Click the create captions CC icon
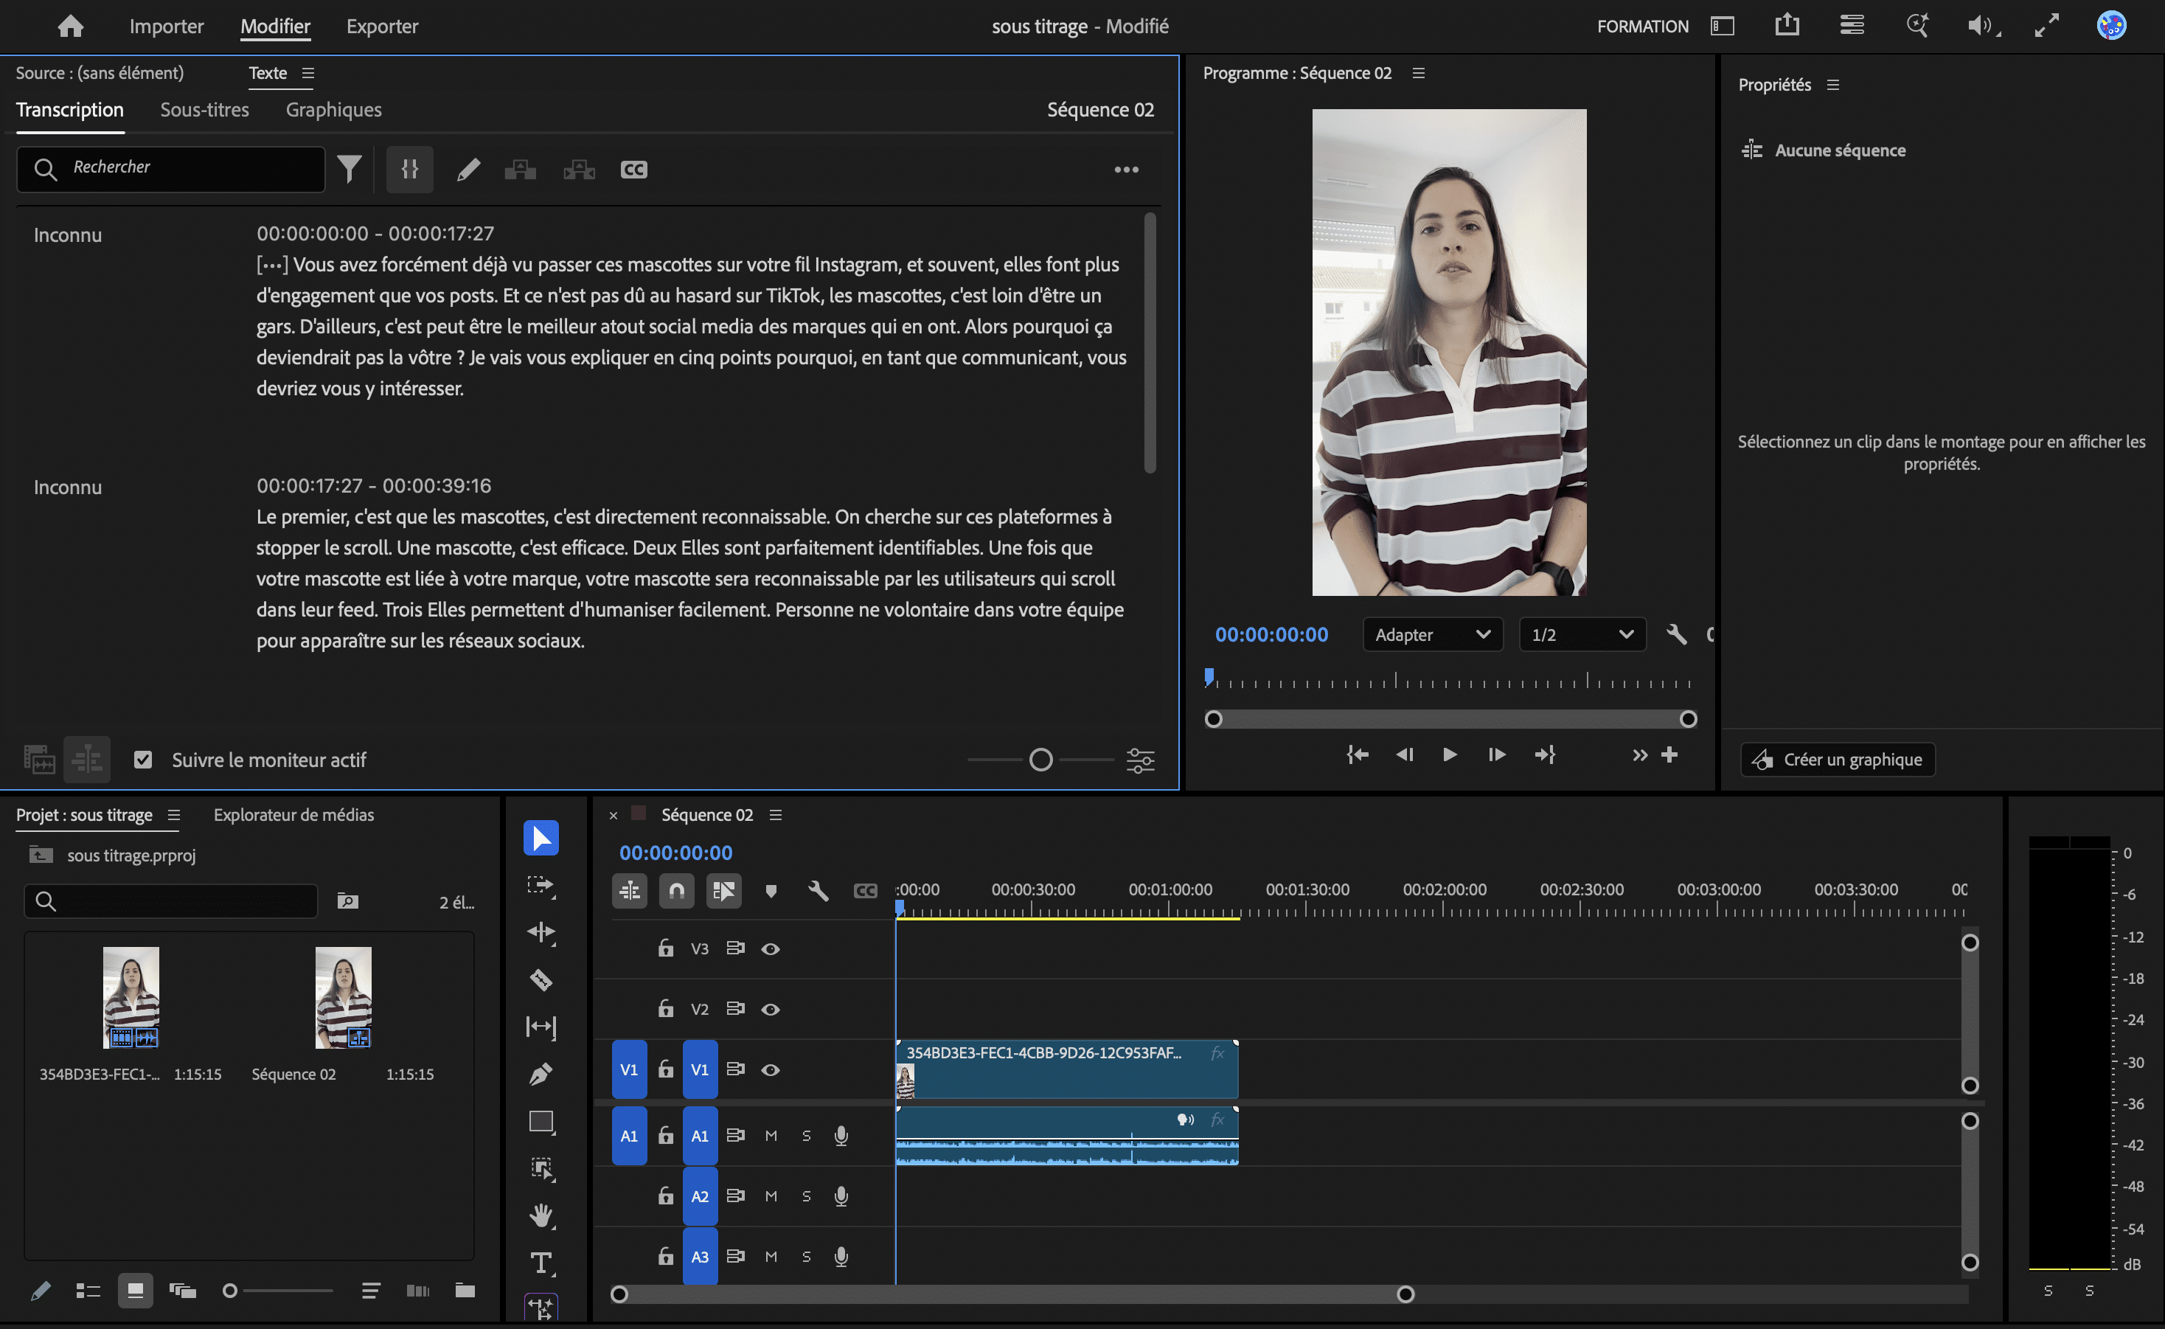Screen dimensions: 2165x1329 coord(633,170)
